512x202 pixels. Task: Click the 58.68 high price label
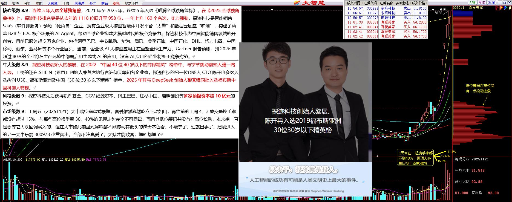(438, 13)
